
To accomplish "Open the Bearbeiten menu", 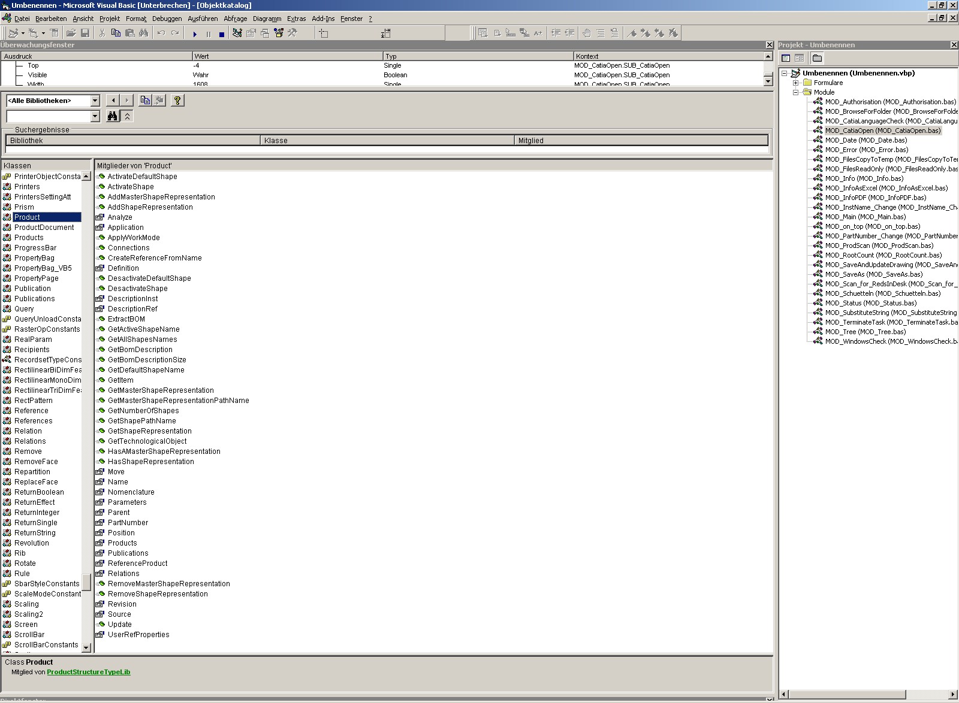I will coord(51,19).
